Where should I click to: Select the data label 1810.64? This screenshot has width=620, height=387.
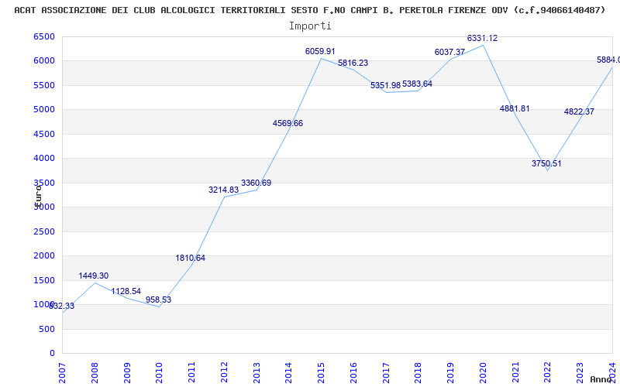pos(191,258)
